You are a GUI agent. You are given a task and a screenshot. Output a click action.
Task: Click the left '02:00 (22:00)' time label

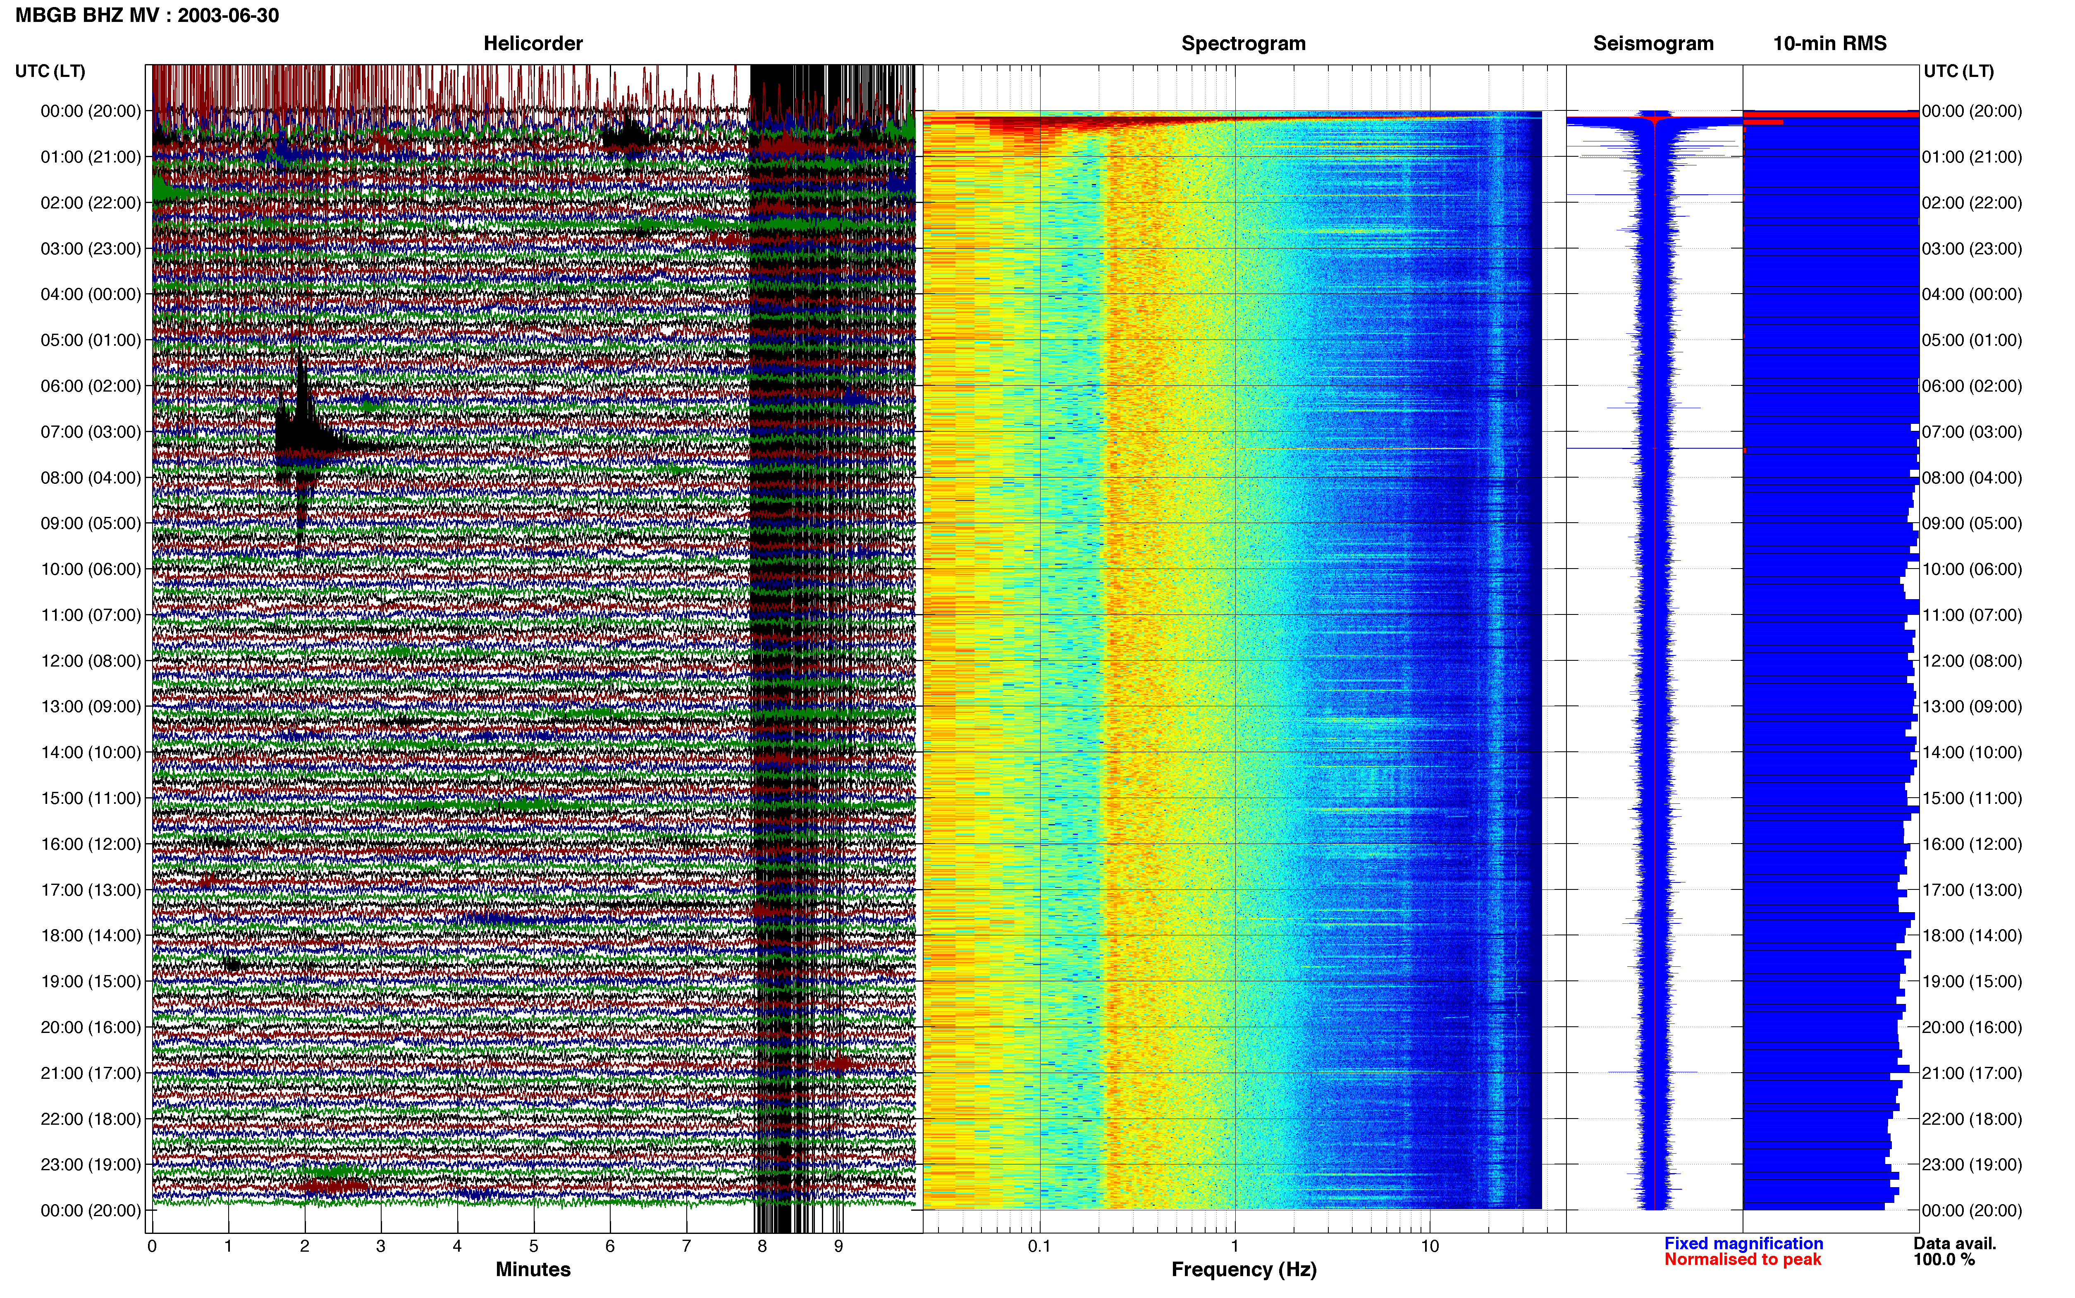(x=91, y=203)
